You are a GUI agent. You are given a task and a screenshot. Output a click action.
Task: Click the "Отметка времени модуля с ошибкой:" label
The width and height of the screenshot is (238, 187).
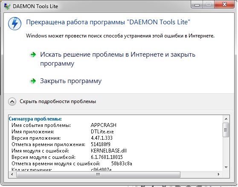tap(56, 164)
